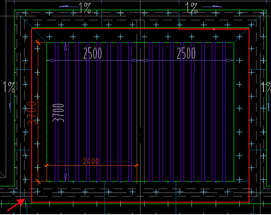271x215 pixels.
Task: Select the orange 3700 vertical dimension text
Action: click(32, 113)
